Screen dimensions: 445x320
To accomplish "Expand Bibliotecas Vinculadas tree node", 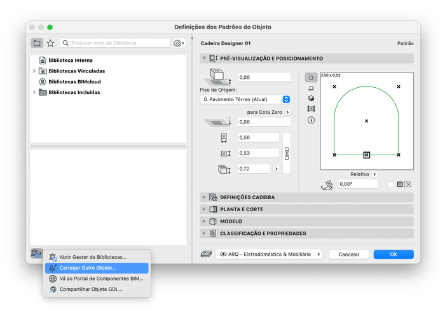I will click(x=34, y=71).
